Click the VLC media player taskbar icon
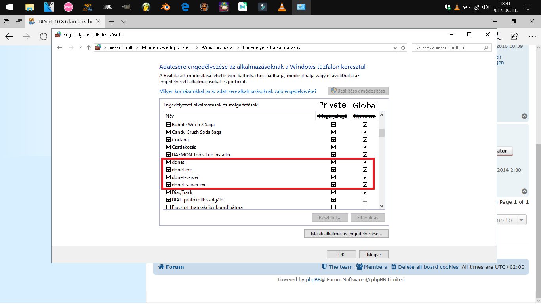The height and width of the screenshot is (304, 541). (x=282, y=7)
